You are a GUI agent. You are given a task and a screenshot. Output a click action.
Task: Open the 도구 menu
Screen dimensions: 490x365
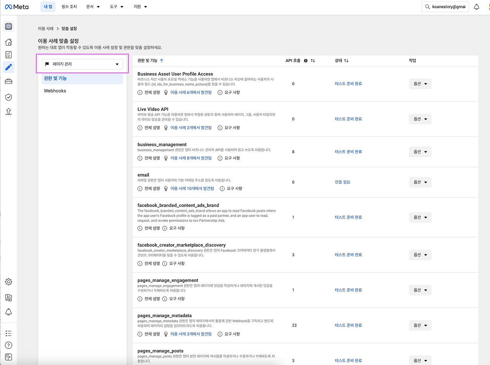[x=117, y=7]
